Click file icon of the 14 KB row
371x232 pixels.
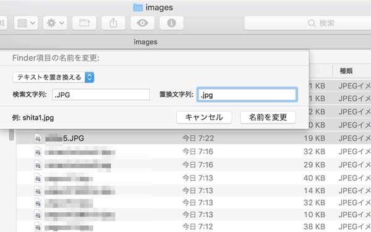(x=38, y=191)
